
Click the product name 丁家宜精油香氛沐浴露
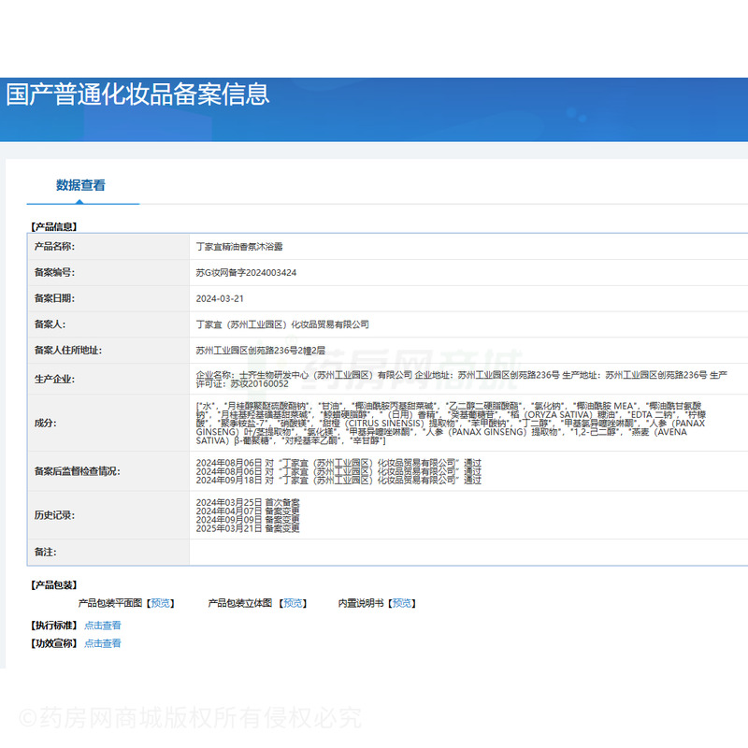click(x=238, y=247)
